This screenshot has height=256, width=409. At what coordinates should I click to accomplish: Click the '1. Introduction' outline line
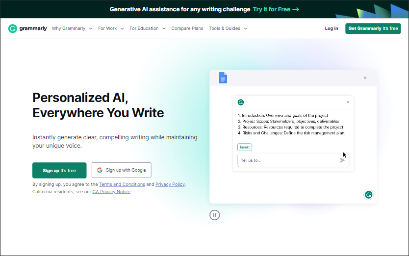click(x=283, y=115)
